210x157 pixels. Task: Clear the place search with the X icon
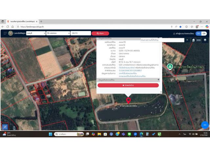click(x=187, y=40)
